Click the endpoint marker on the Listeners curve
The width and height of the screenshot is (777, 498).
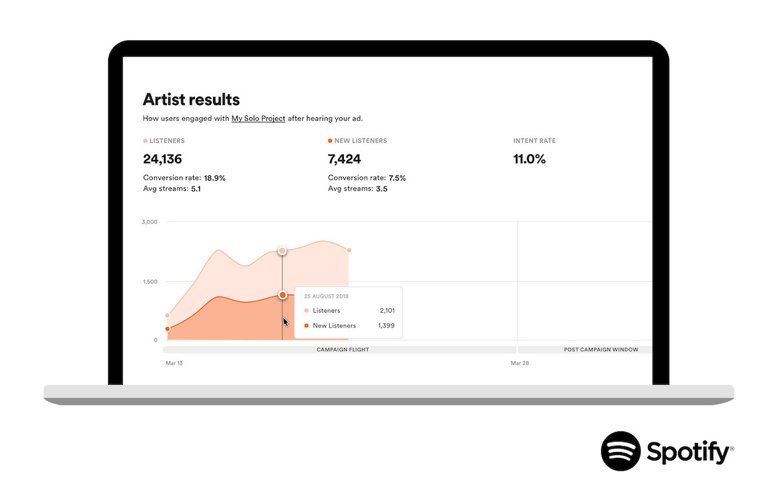348,249
